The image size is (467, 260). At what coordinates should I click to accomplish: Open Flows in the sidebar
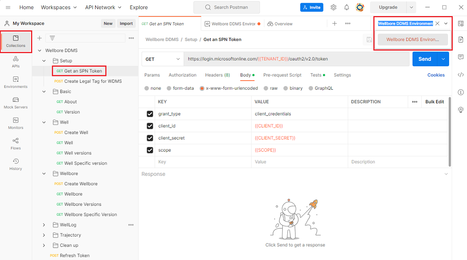(16, 144)
